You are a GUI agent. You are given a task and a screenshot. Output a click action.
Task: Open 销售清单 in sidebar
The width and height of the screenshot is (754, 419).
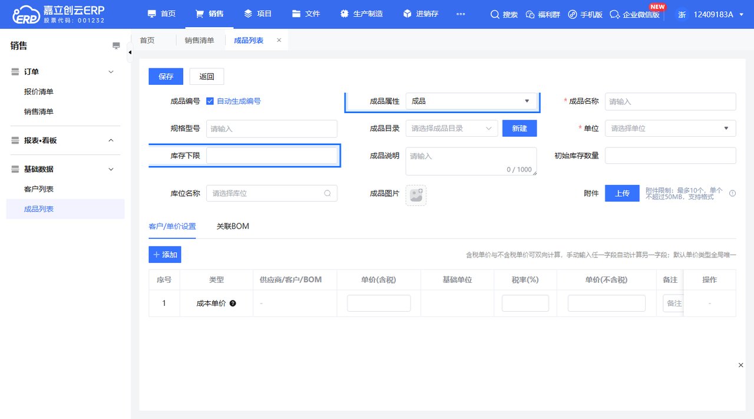coord(39,111)
